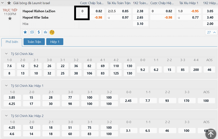Choose correct score 4-4 odds 200

pyautogui.click(x=196, y=70)
